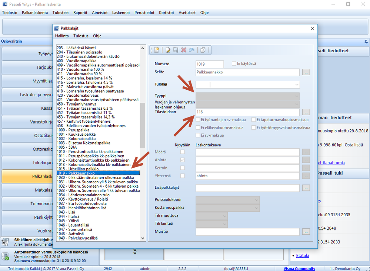
Task: Click the salary type list scrollbar up arrow
Action: click(143, 48)
